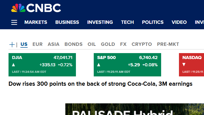Switch to the FX tab
Image resolution: width=204 pixels, height=115 pixels.
(x=123, y=44)
